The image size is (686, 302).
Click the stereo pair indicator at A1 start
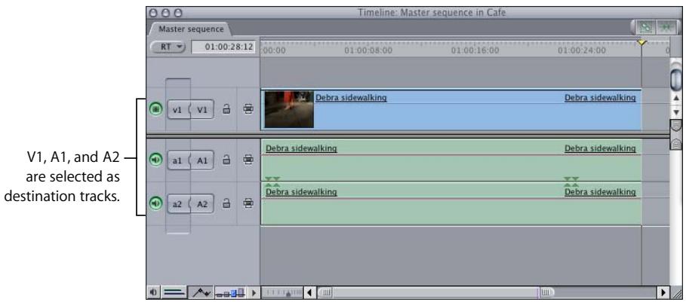coord(272,182)
